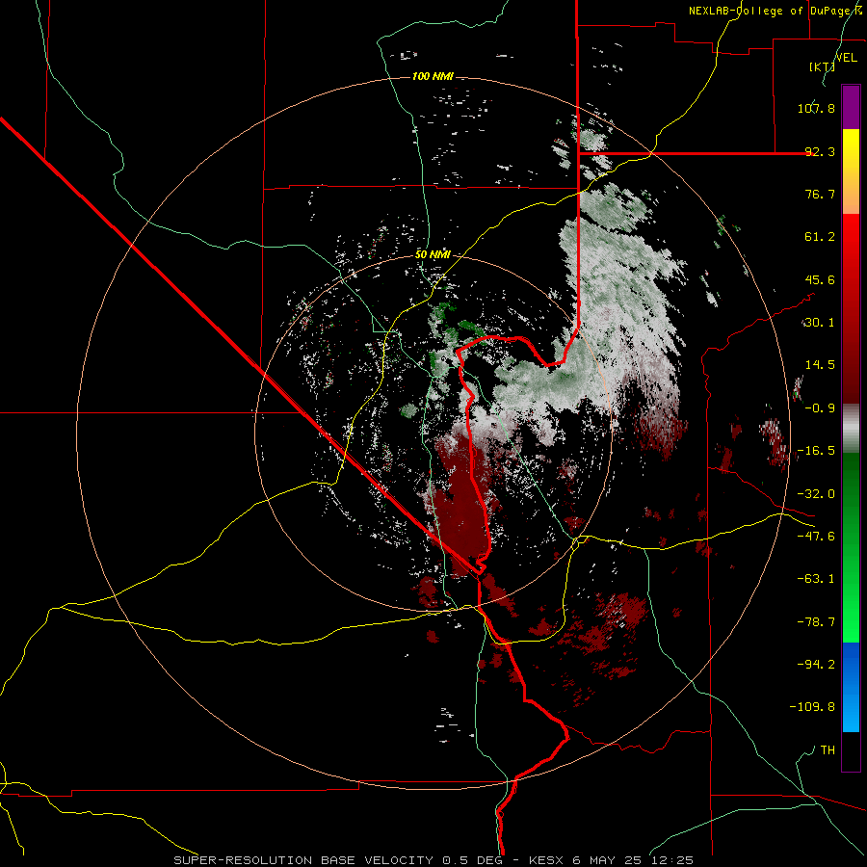Click the 100 NMI range ring label
867x867 pixels.
coord(433,76)
